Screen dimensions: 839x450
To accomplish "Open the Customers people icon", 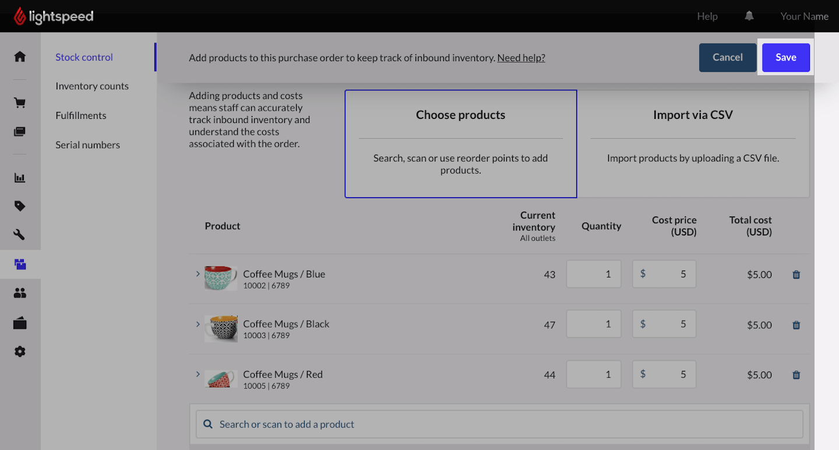I will (20, 293).
